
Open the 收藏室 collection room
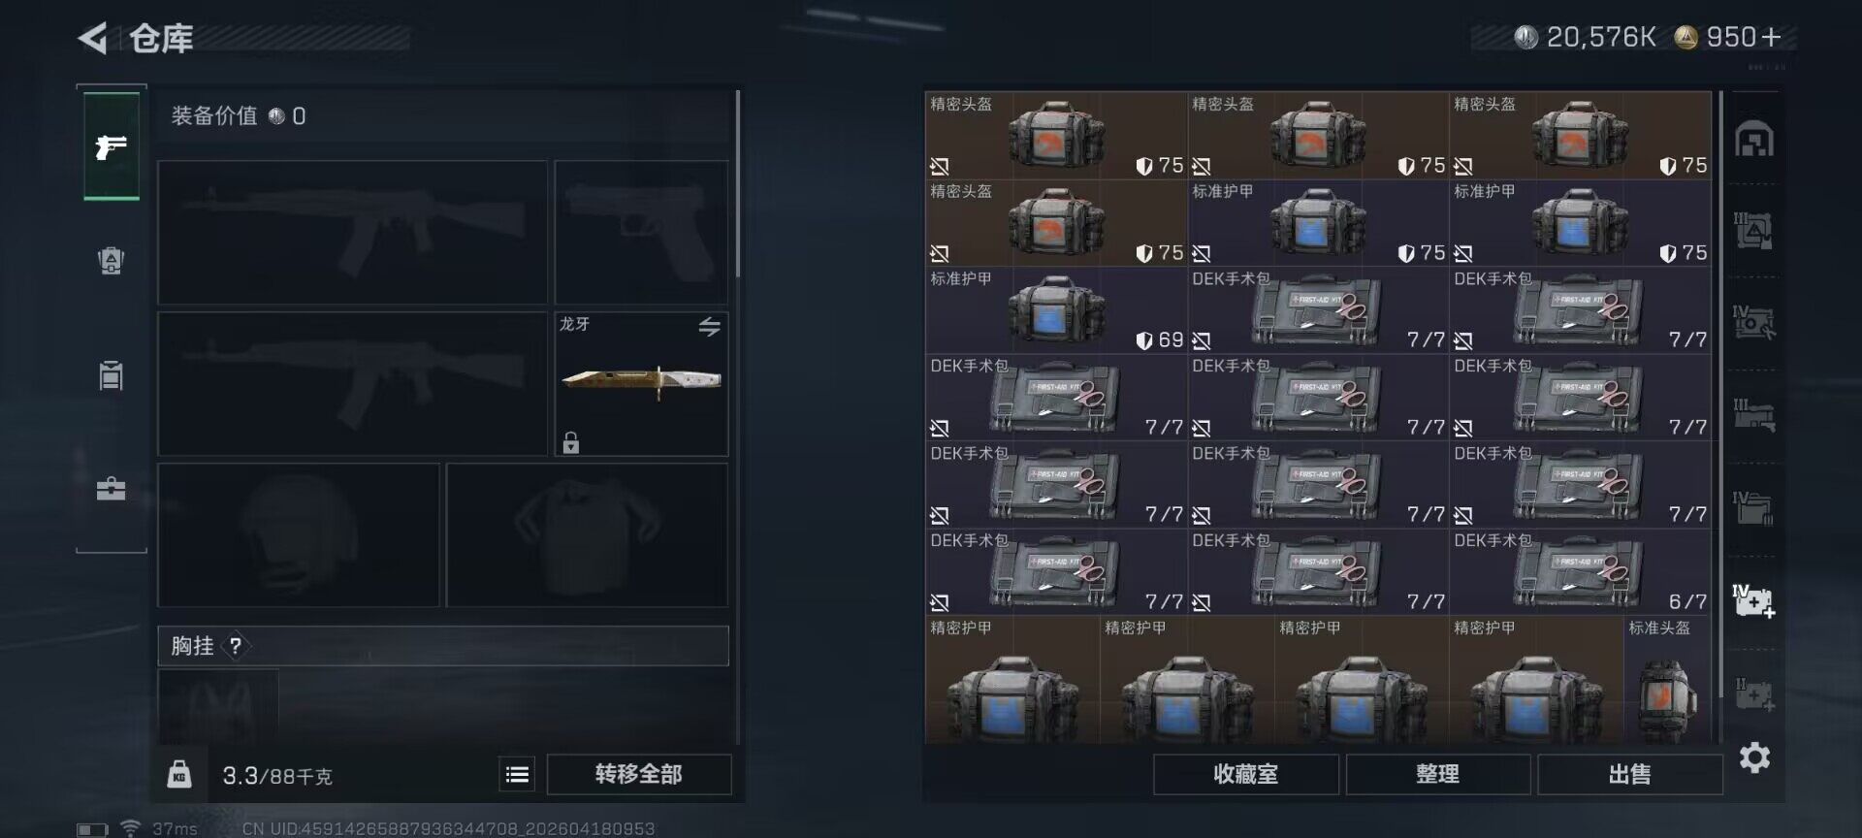(x=1245, y=774)
